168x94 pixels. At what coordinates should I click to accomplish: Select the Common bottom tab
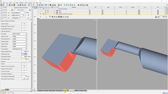[x=3, y=90]
